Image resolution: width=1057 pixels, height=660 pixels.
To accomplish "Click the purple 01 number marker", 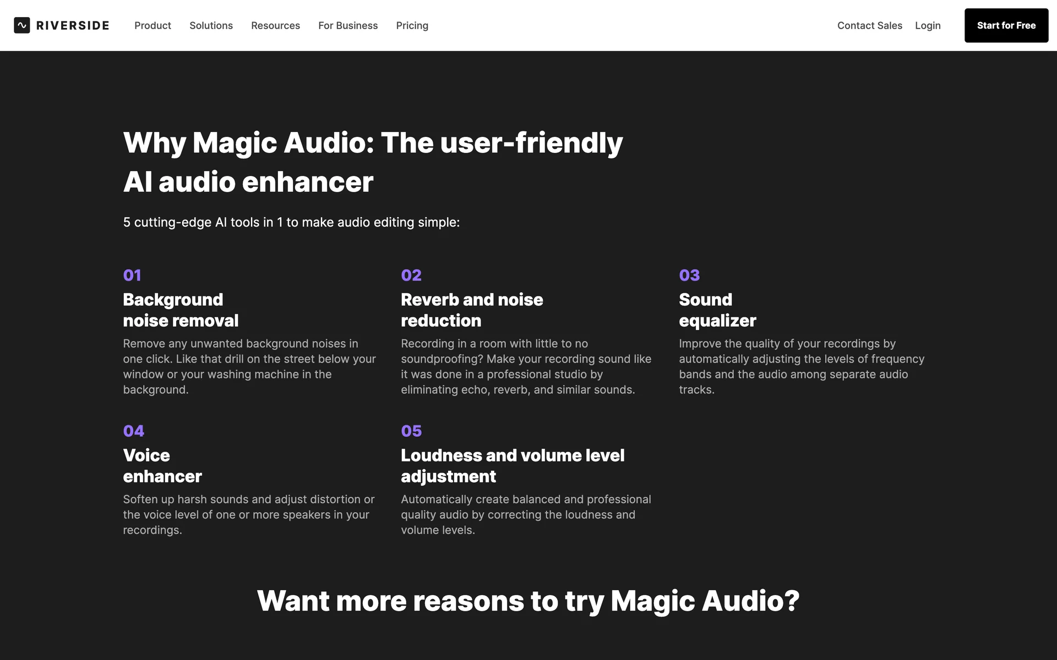I will click(132, 275).
